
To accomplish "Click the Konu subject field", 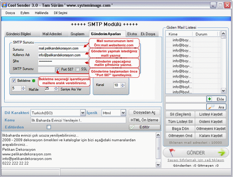I will (78, 120).
